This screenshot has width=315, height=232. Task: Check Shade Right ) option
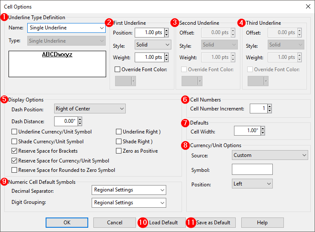coord(119,141)
